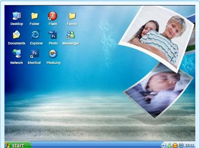Launch Internet Explorer from the Explorer icon
Viewport: 200px width, 148px height.
tap(35, 35)
